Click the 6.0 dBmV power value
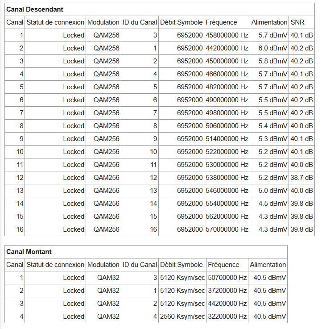This screenshot has width=326, height=329. pos(273,48)
